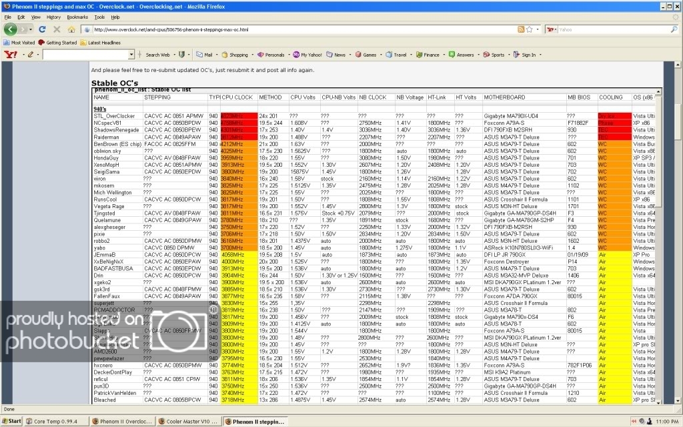
Task: Bookmark this page with the star icon
Action: (530, 29)
